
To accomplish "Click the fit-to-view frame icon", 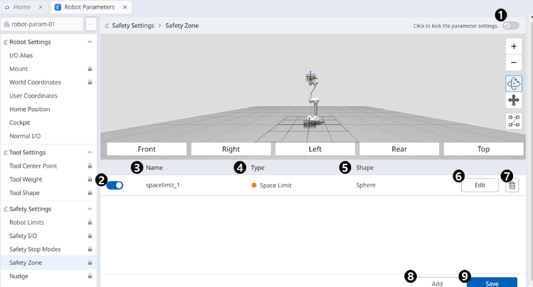I will click(514, 121).
